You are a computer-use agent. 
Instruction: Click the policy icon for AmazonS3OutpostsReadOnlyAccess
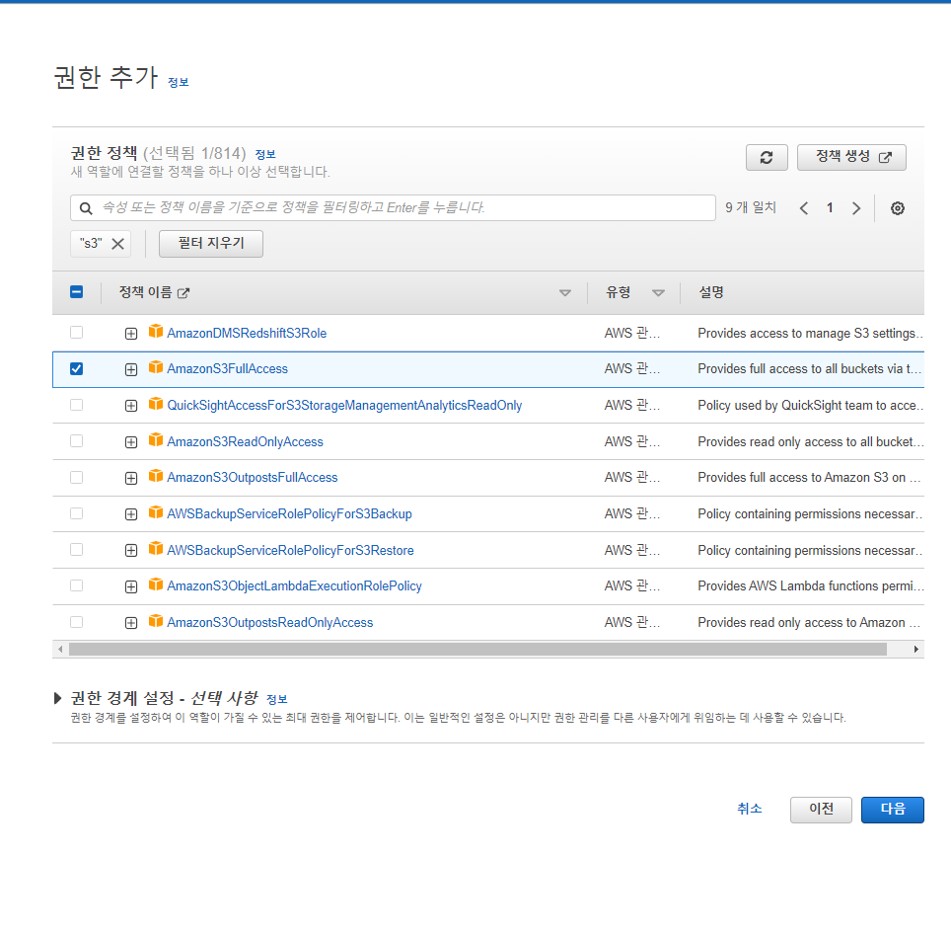pyautogui.click(x=156, y=621)
